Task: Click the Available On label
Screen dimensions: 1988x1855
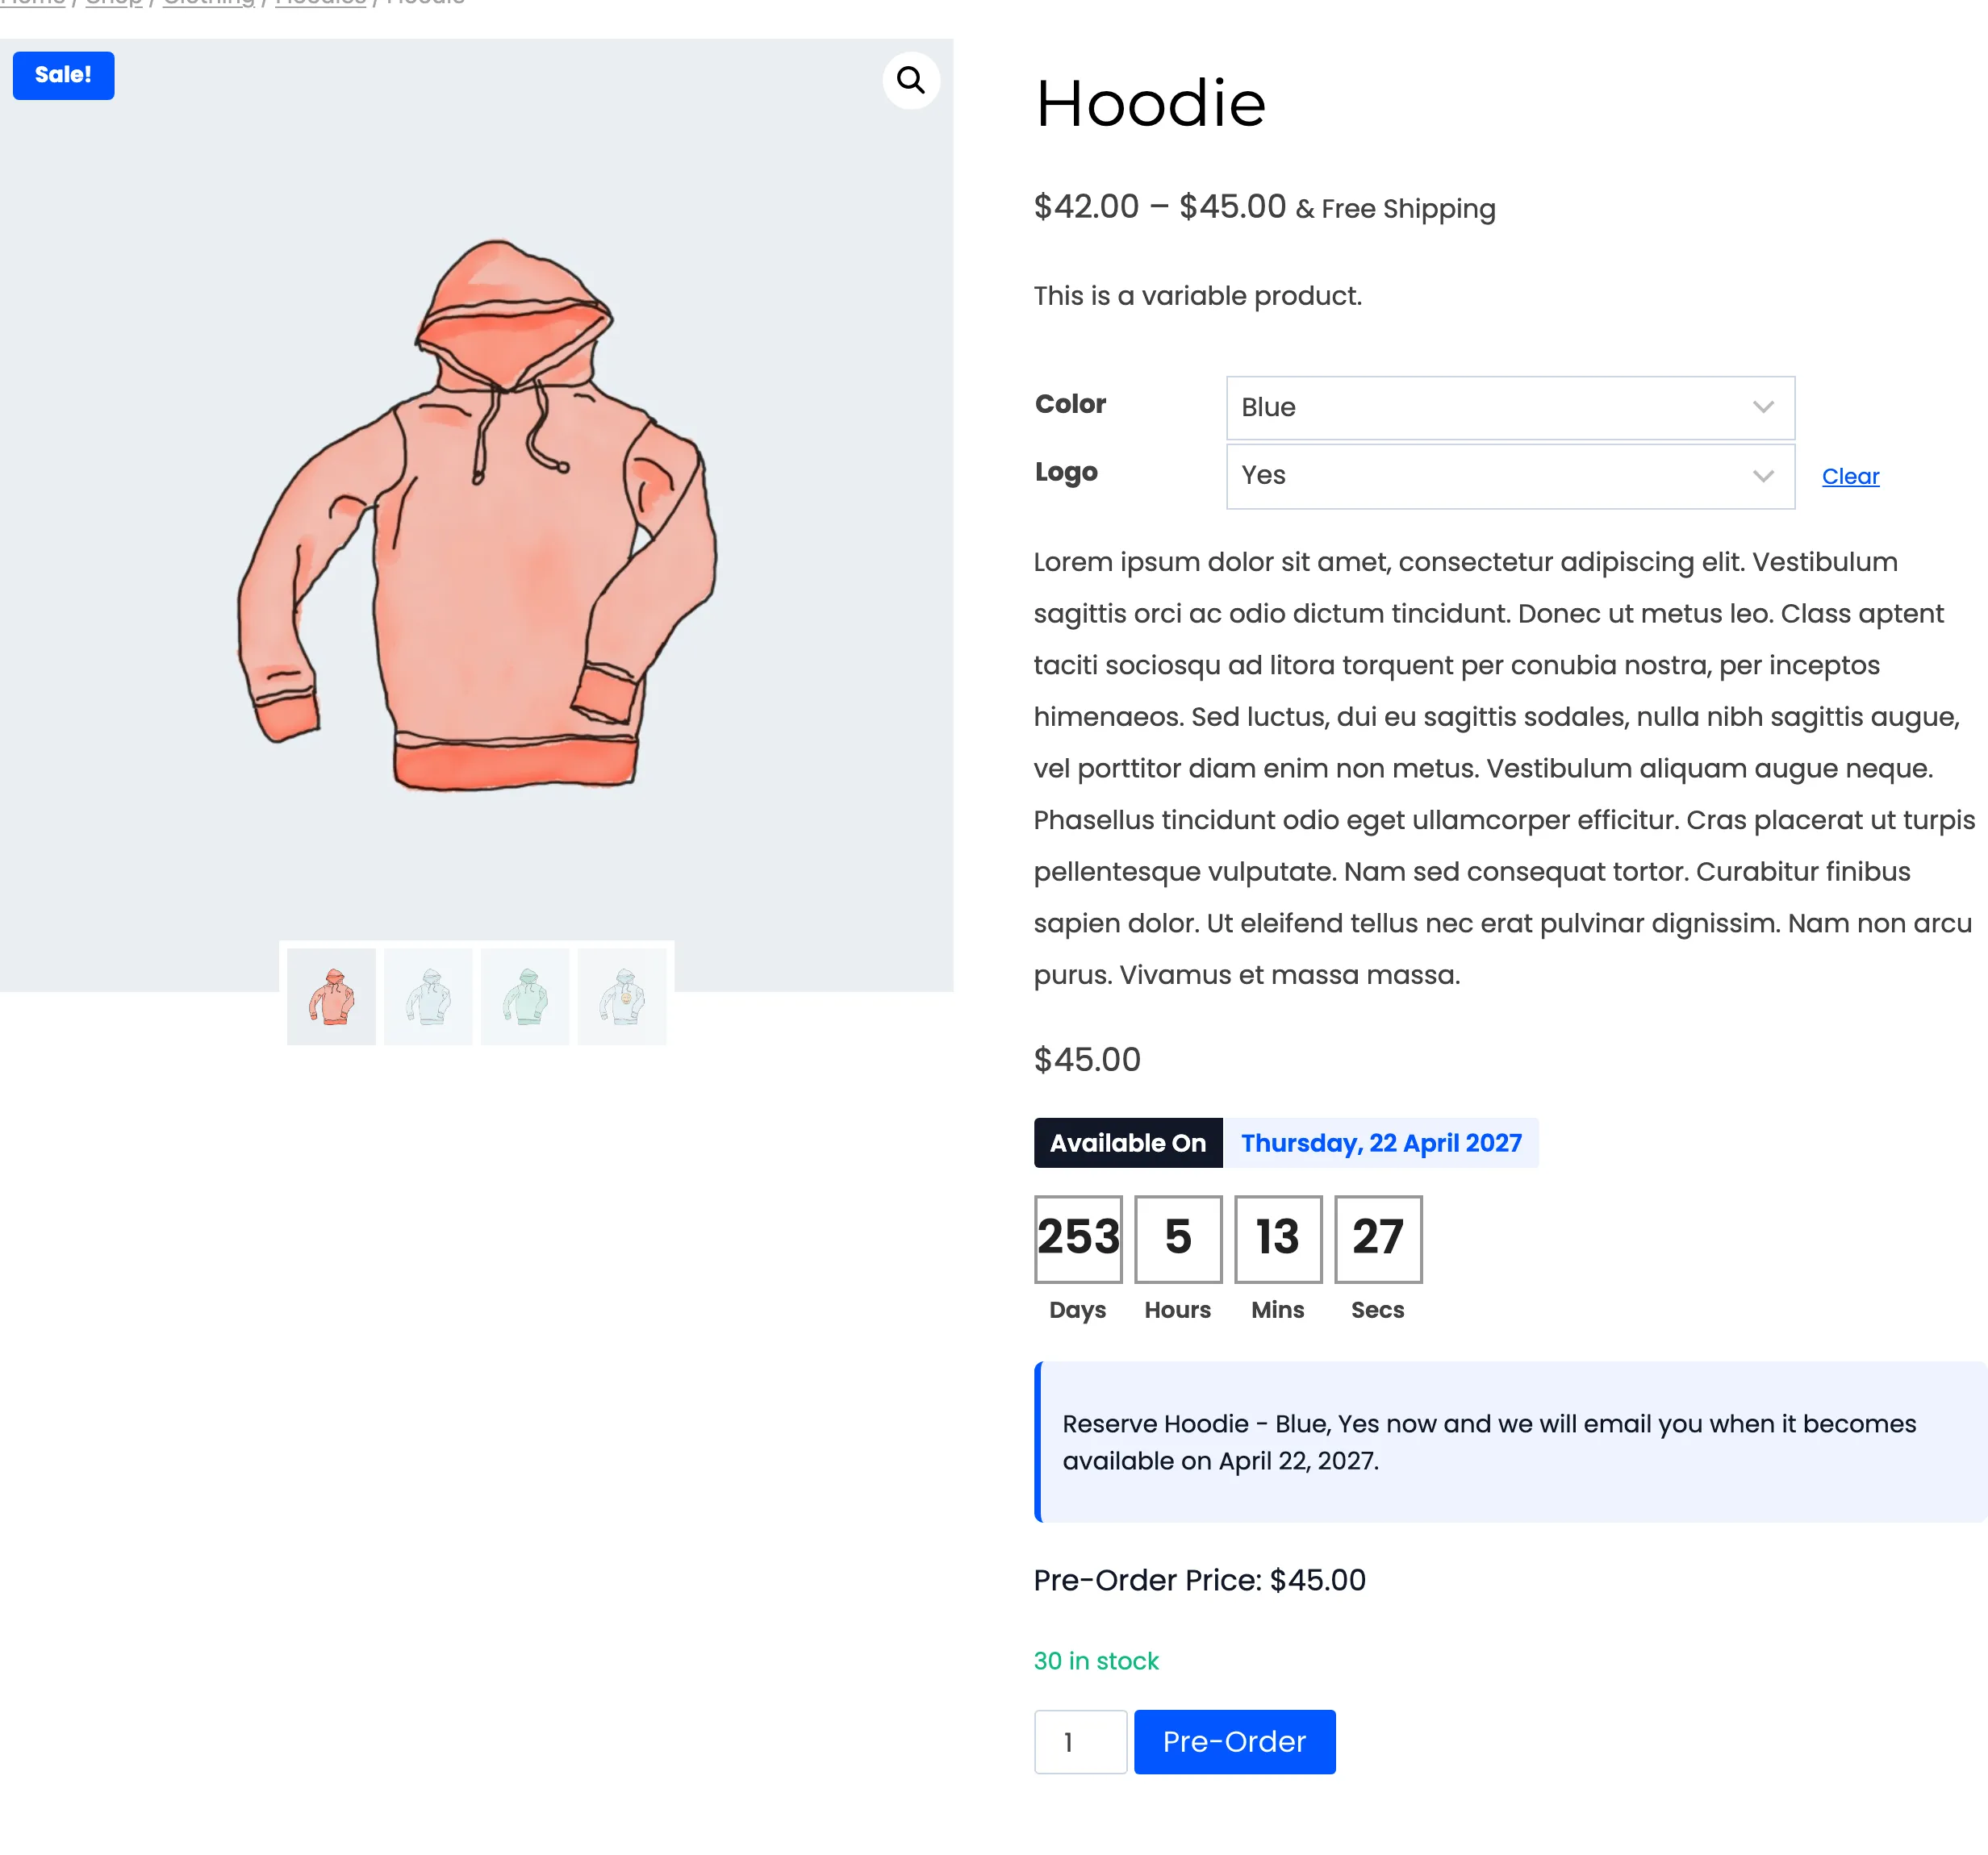Action: point(1128,1142)
